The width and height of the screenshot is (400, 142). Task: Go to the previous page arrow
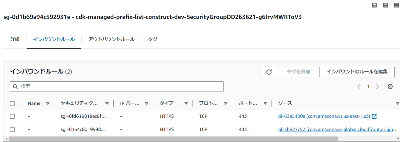359,86
